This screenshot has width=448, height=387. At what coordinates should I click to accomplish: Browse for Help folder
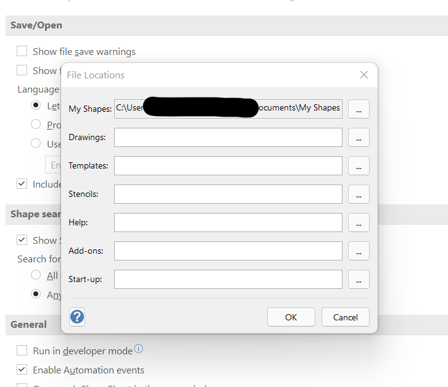[x=359, y=222]
